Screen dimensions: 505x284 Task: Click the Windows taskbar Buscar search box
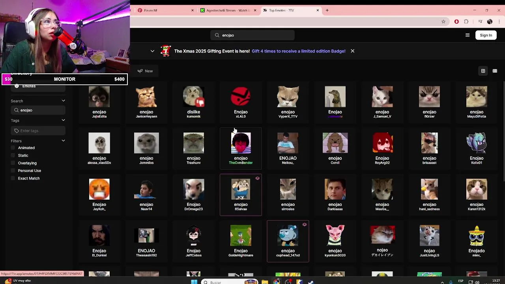point(230,282)
